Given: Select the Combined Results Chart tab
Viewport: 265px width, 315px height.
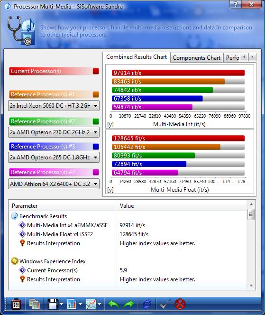Looking at the screenshot, I should coord(137,57).
